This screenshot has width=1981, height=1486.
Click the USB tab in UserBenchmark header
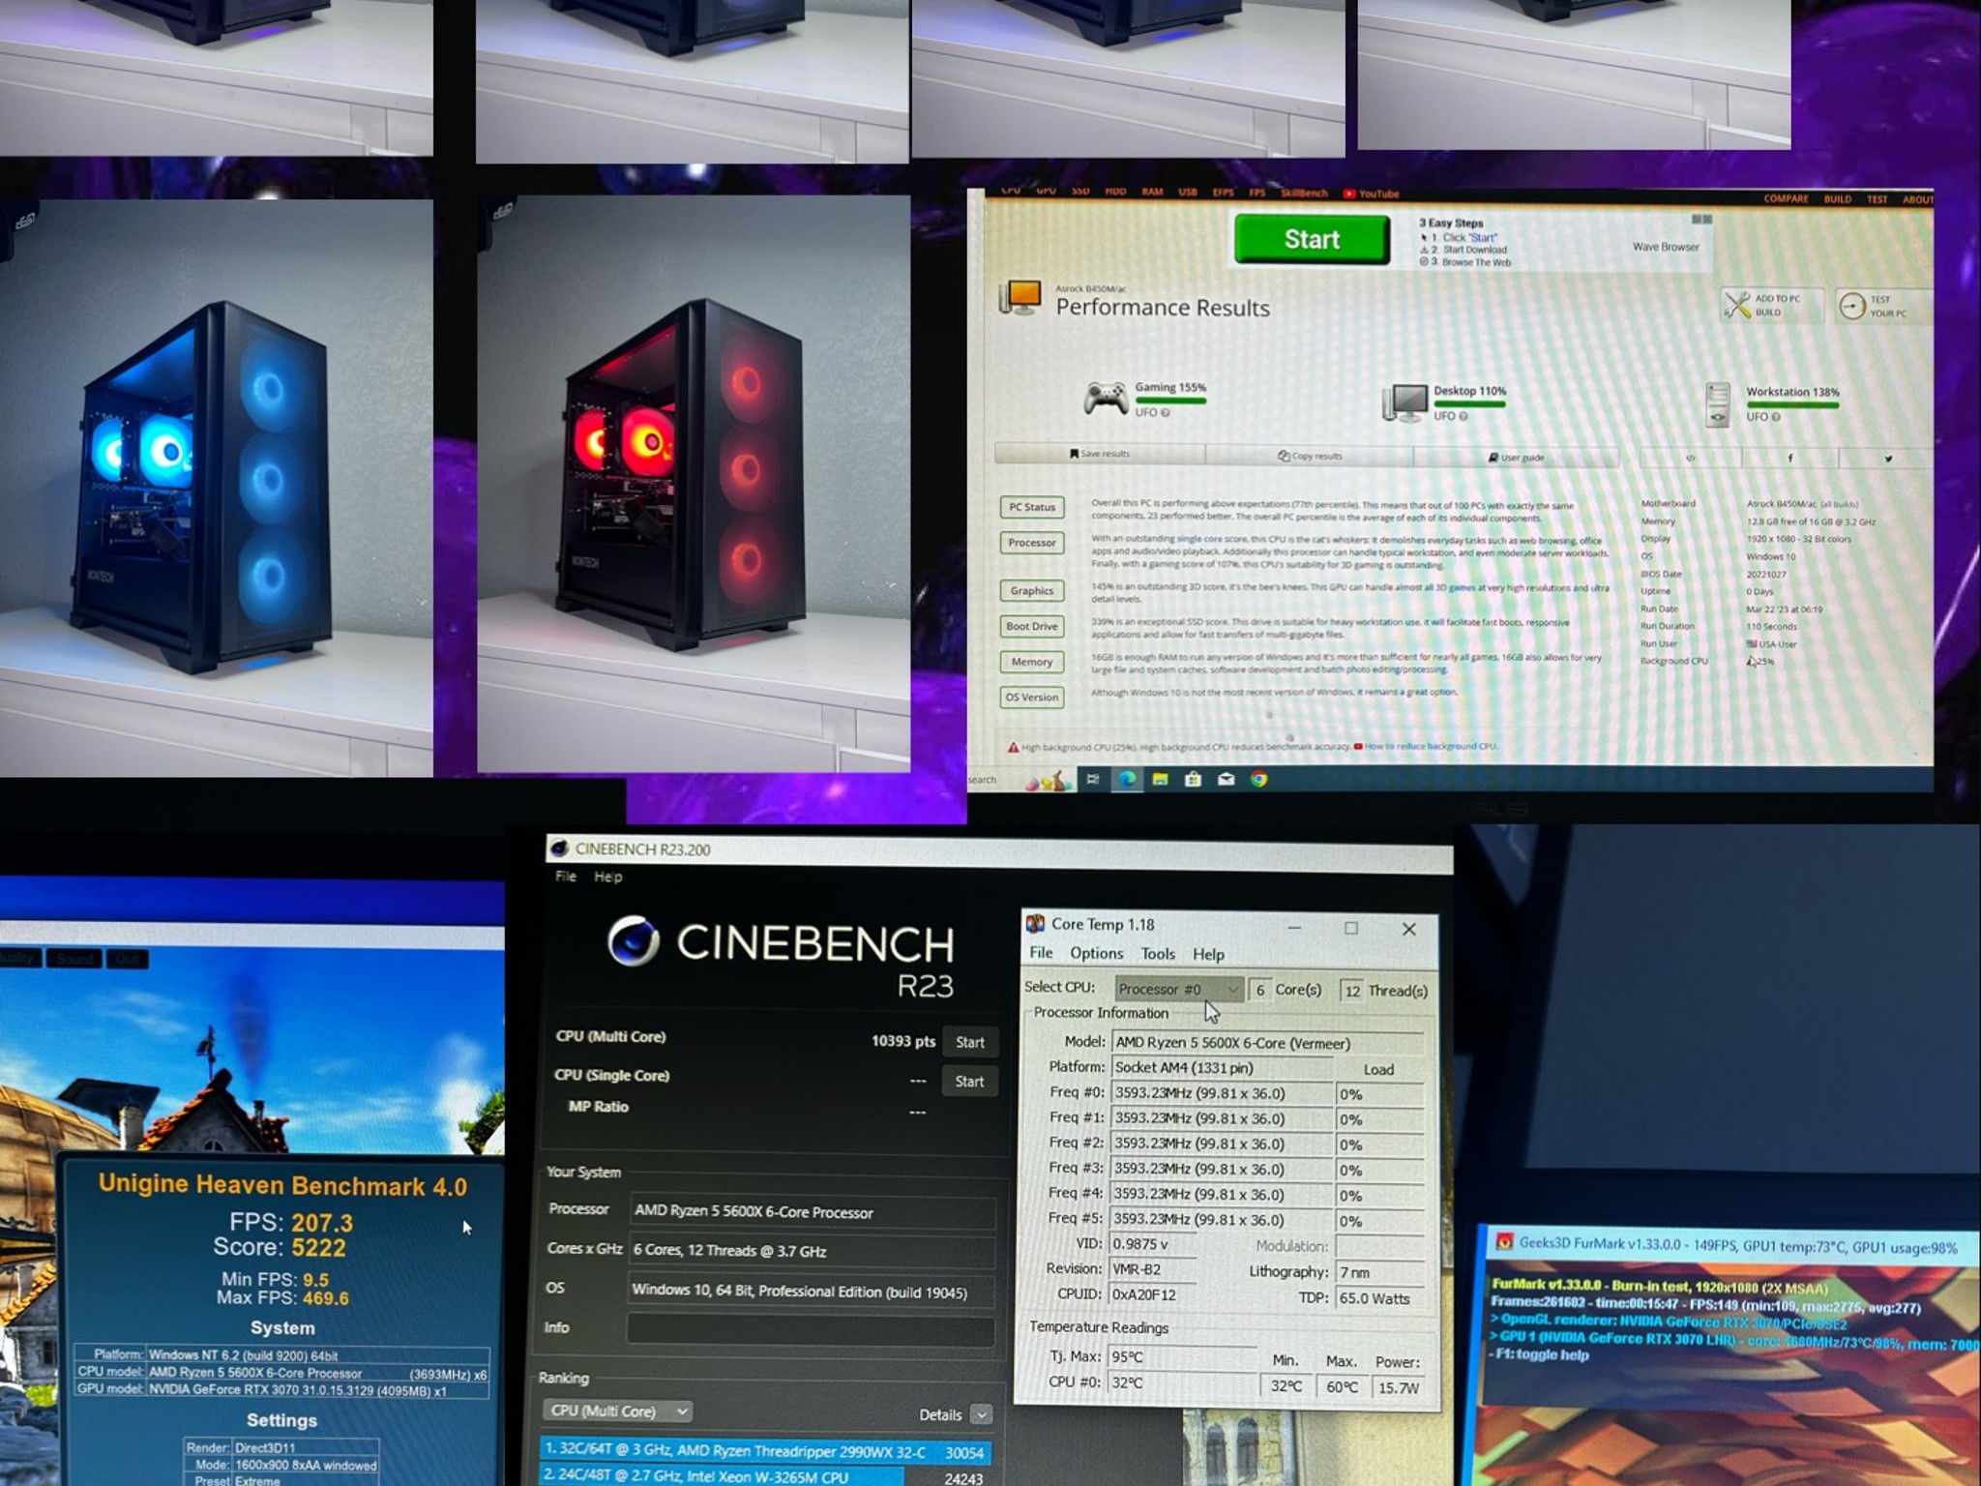click(1188, 192)
